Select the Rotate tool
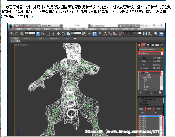 click(x=63, y=34)
